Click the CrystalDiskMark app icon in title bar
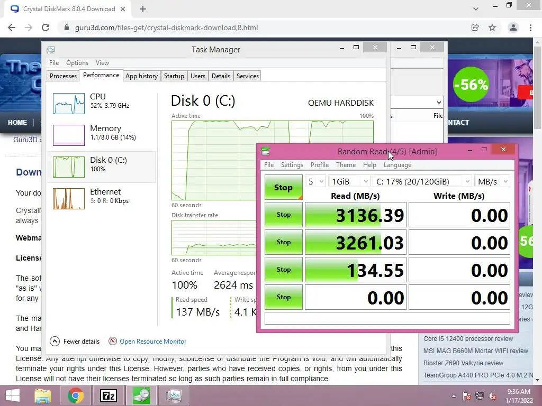The height and width of the screenshot is (406, 542). [x=266, y=151]
